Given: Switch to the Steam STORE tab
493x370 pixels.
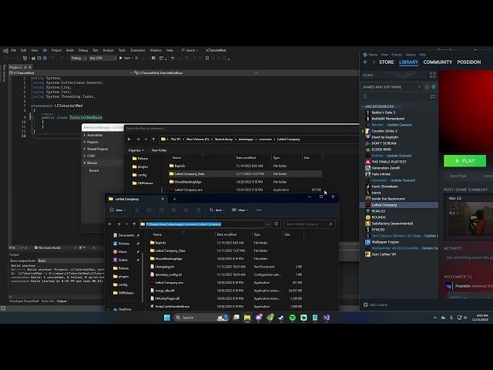Looking at the screenshot, I should click(387, 62).
